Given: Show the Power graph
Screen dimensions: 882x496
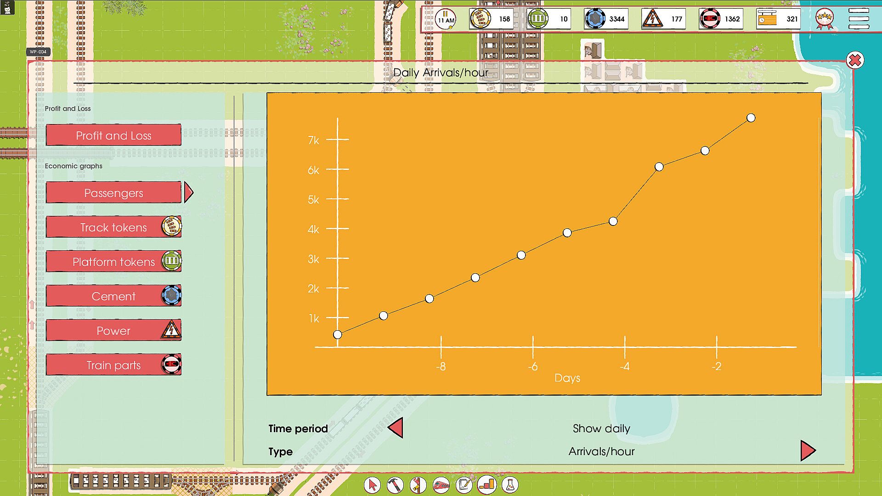Looking at the screenshot, I should 113,331.
